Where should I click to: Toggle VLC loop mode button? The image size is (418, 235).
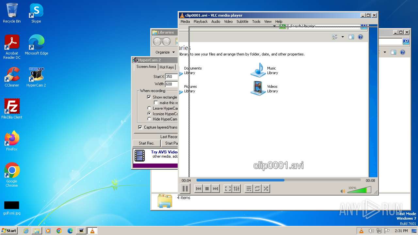(257, 189)
